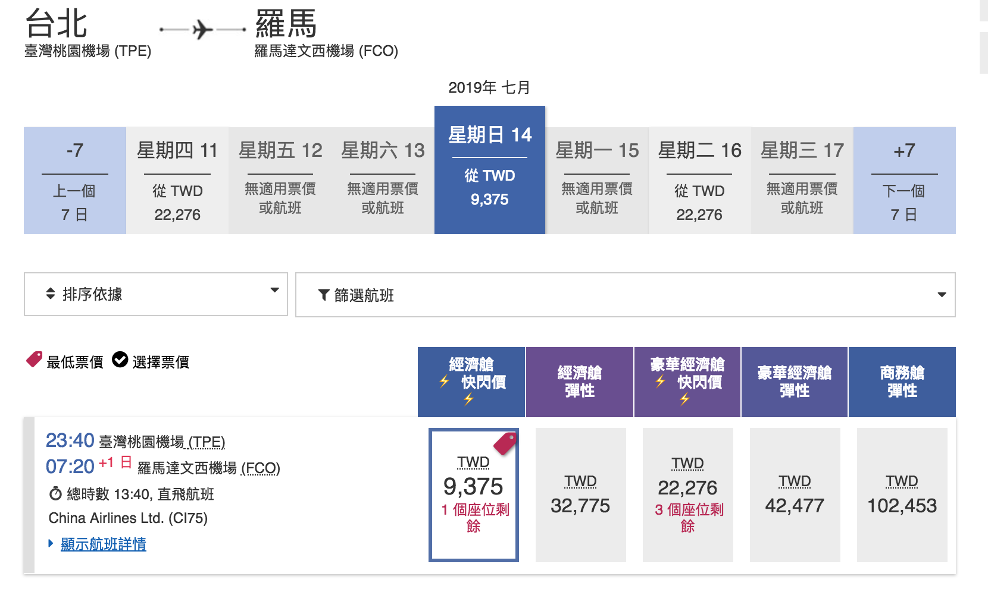The width and height of the screenshot is (988, 605).
Task: Choose the TWD 102,453 business fare
Action: tap(902, 495)
